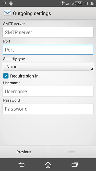Tap the clock showing 11:05
This screenshot has height=171, width=96.
pos(89,3)
